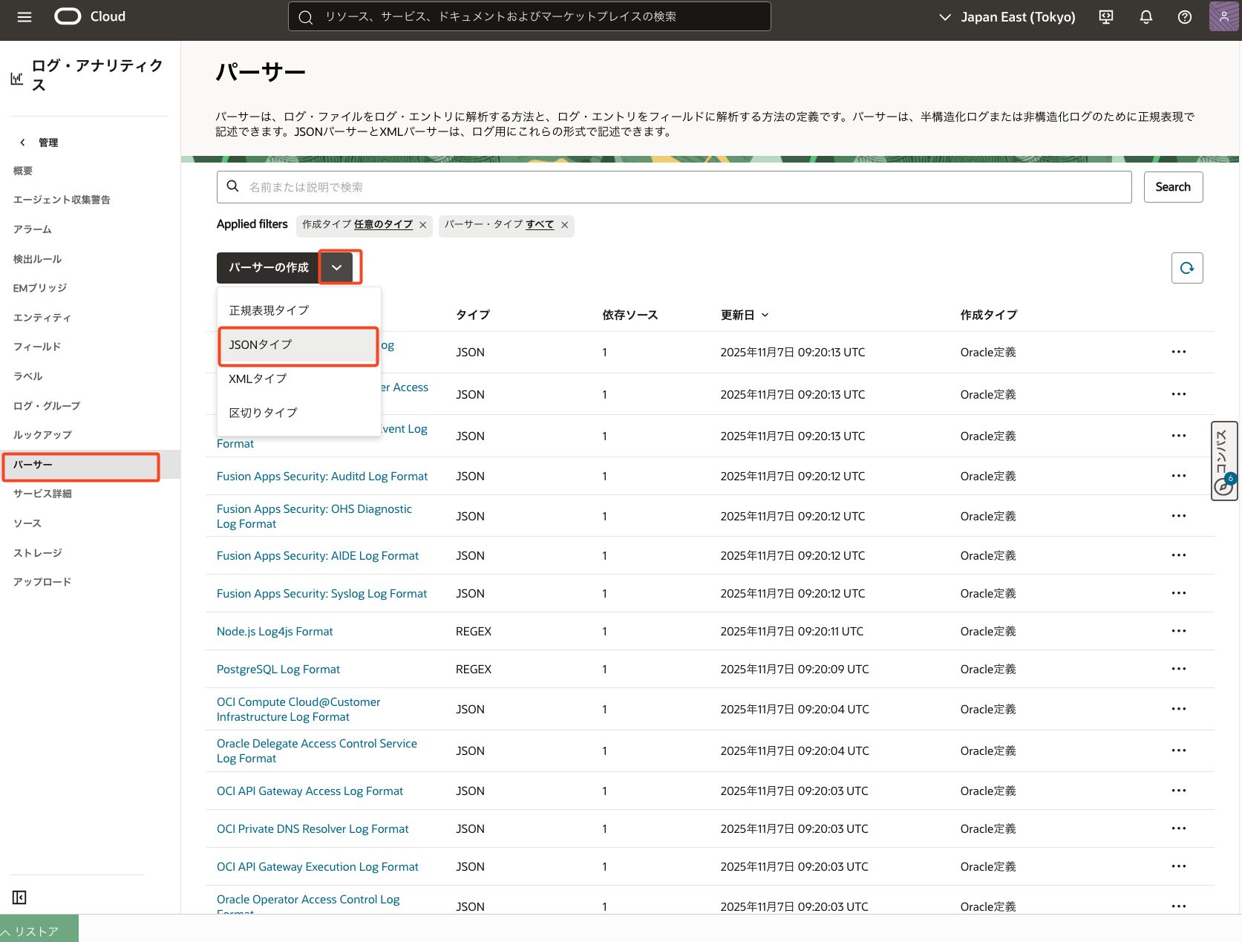1242x942 pixels.
Task: Click the Search button
Action: (x=1172, y=187)
